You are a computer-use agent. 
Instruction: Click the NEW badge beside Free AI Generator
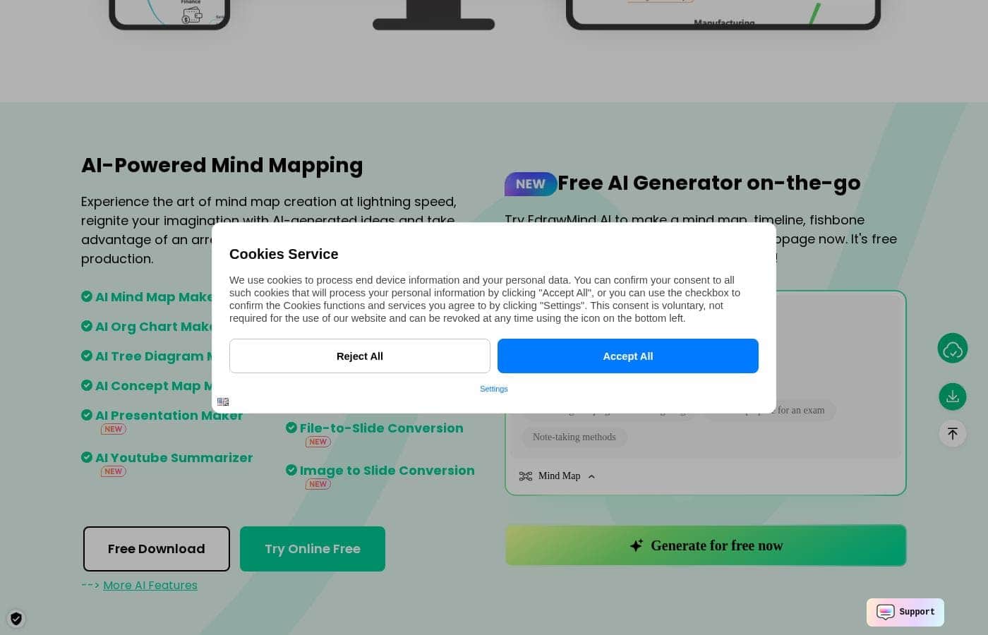tap(531, 184)
